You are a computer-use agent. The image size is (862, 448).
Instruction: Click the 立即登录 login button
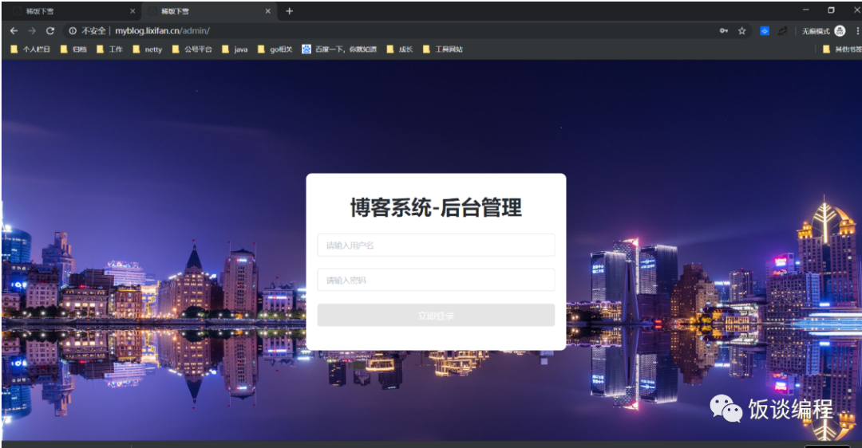tap(436, 316)
